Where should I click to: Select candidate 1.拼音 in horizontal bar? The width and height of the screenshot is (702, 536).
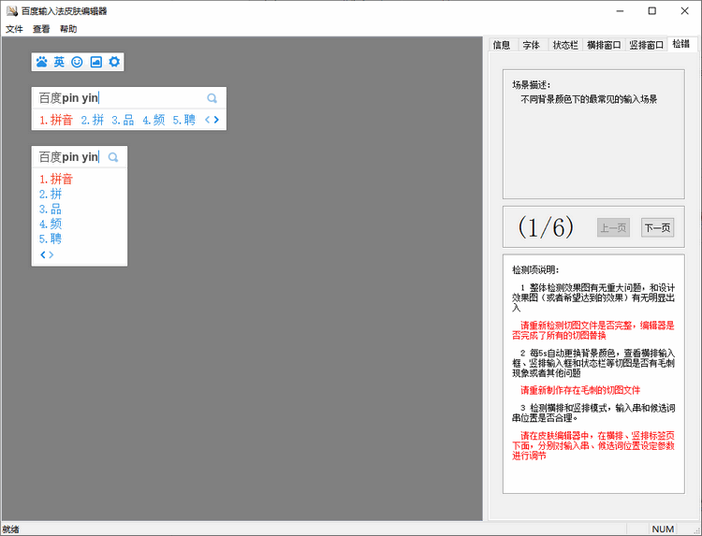coord(56,120)
